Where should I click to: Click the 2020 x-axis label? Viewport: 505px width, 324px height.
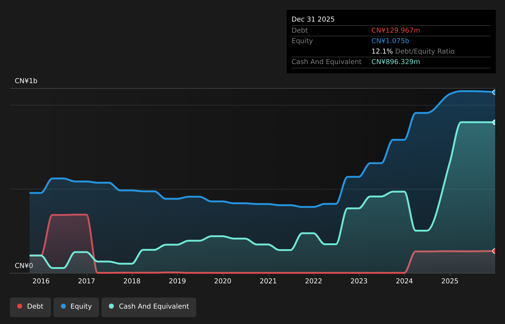(x=223, y=281)
